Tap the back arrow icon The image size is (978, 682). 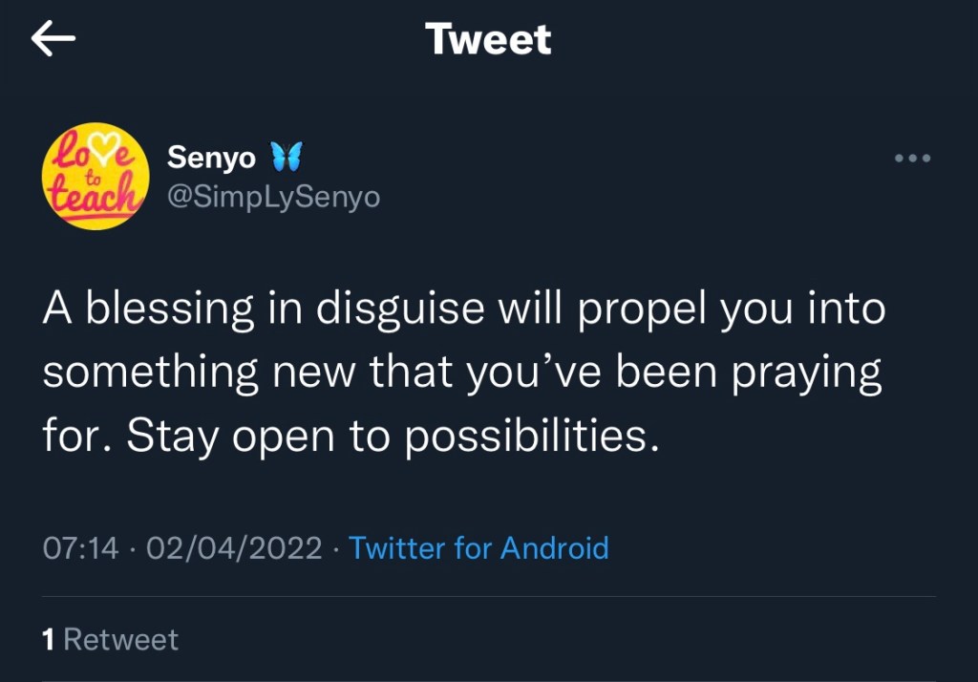53,39
